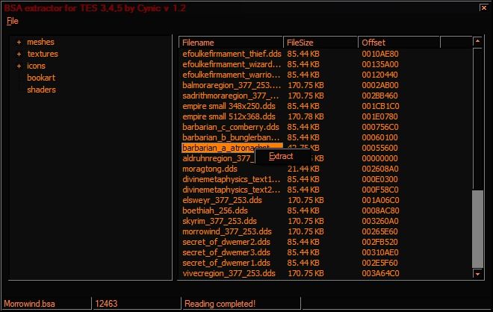Select barbarian_c_comberry.dds file
Viewport: 493px width, 312px height.
(231, 127)
